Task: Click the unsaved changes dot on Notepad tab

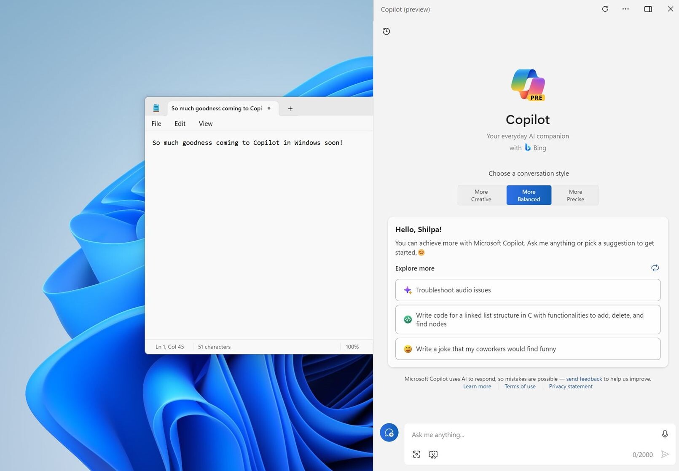Action: pyautogui.click(x=269, y=108)
